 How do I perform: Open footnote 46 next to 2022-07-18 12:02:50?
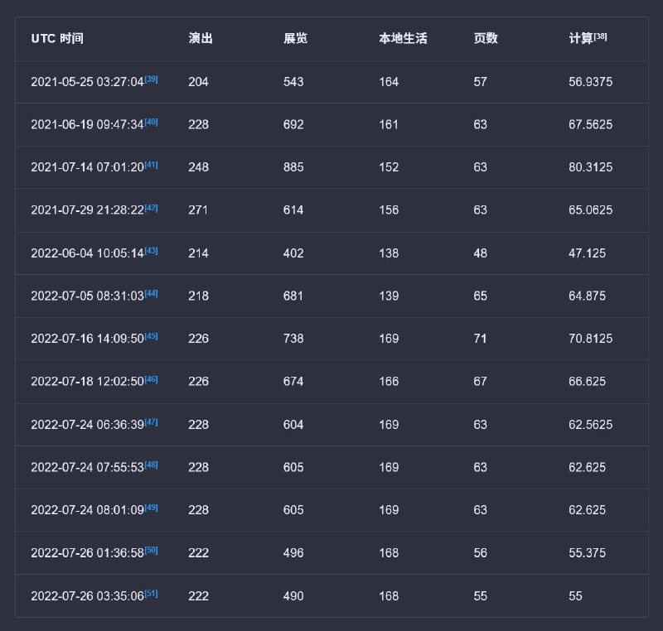[151, 379]
